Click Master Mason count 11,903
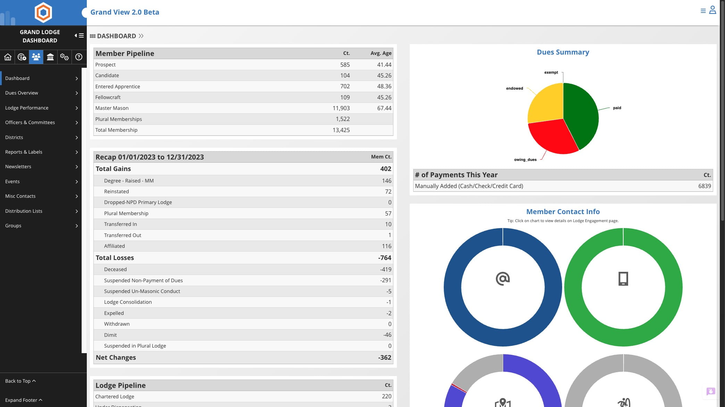725x407 pixels. point(341,108)
